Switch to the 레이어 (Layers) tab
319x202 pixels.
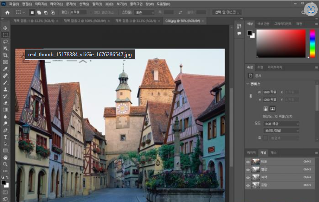point(251,152)
